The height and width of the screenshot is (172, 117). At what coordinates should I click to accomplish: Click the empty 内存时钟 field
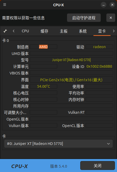[99, 99]
